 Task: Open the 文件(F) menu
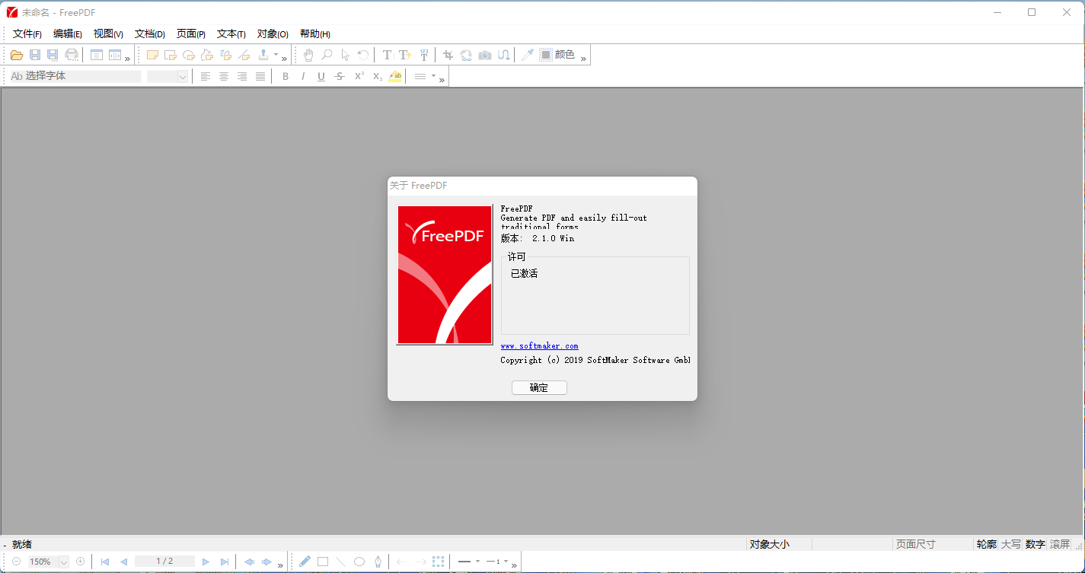pos(27,34)
